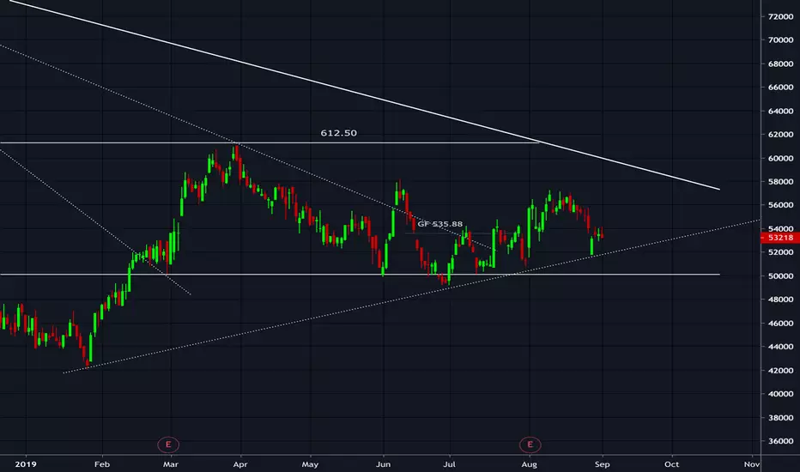This screenshot has height=472, width=800.
Task: Click the 50000 price axis label
Action: point(780,276)
